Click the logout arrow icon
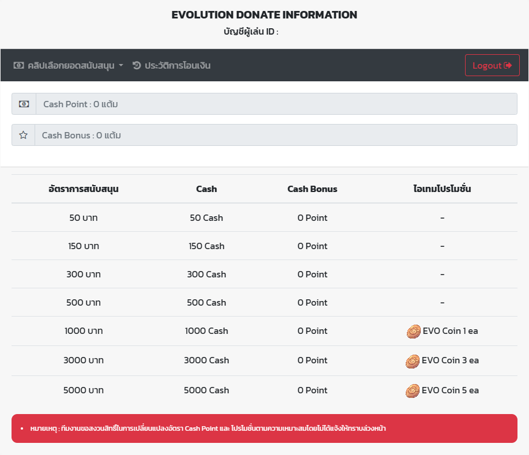Image resolution: width=529 pixels, height=455 pixels. 508,65
